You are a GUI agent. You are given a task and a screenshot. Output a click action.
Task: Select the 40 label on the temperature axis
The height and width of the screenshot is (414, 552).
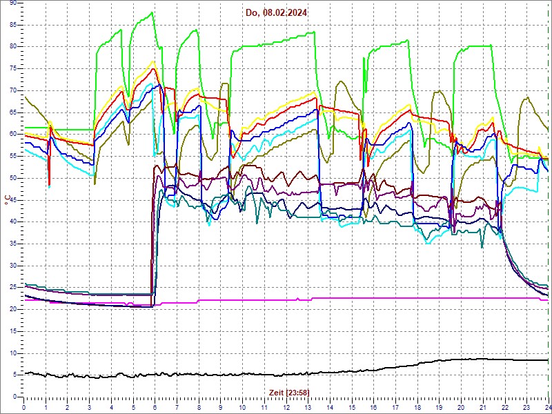tap(12, 222)
